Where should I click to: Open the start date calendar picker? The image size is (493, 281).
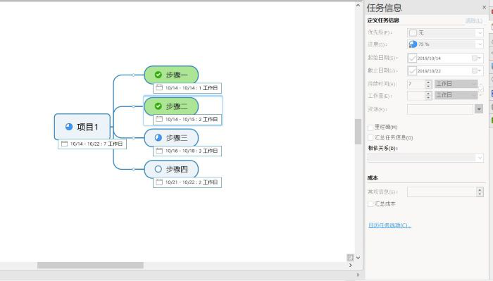[477, 58]
